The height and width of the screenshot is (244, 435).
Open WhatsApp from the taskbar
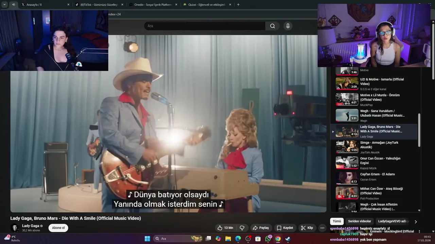click(268, 239)
